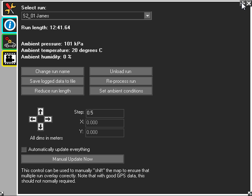Expand the Select run dropdown
This screenshot has width=252, height=196.
pos(147,16)
